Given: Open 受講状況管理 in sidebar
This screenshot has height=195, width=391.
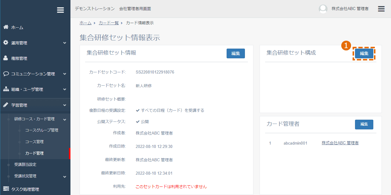Looking at the screenshot, I should click(x=25, y=176).
